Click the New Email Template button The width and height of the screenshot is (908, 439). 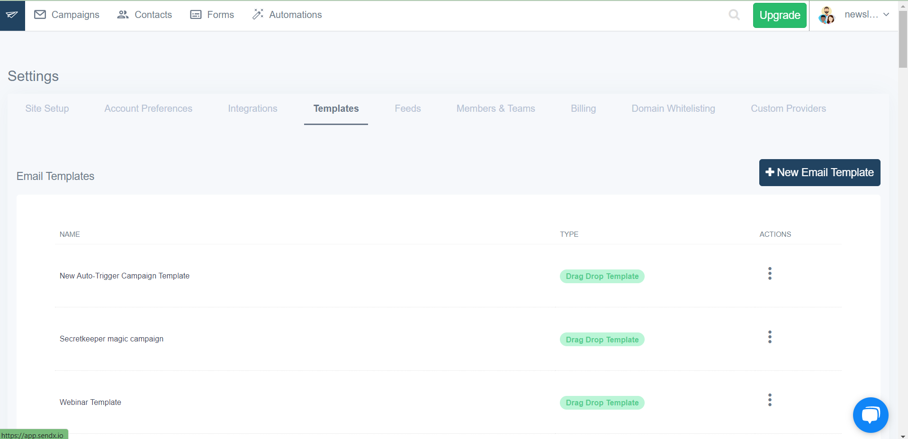[x=819, y=172]
